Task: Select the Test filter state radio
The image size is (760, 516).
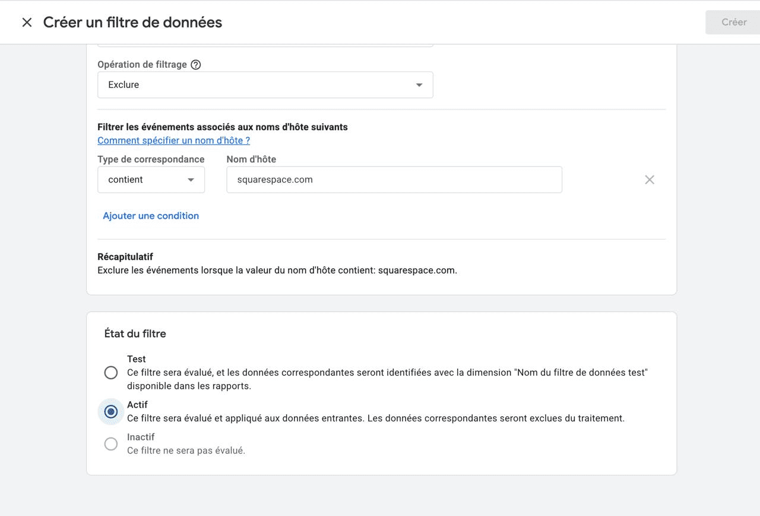Action: click(111, 373)
